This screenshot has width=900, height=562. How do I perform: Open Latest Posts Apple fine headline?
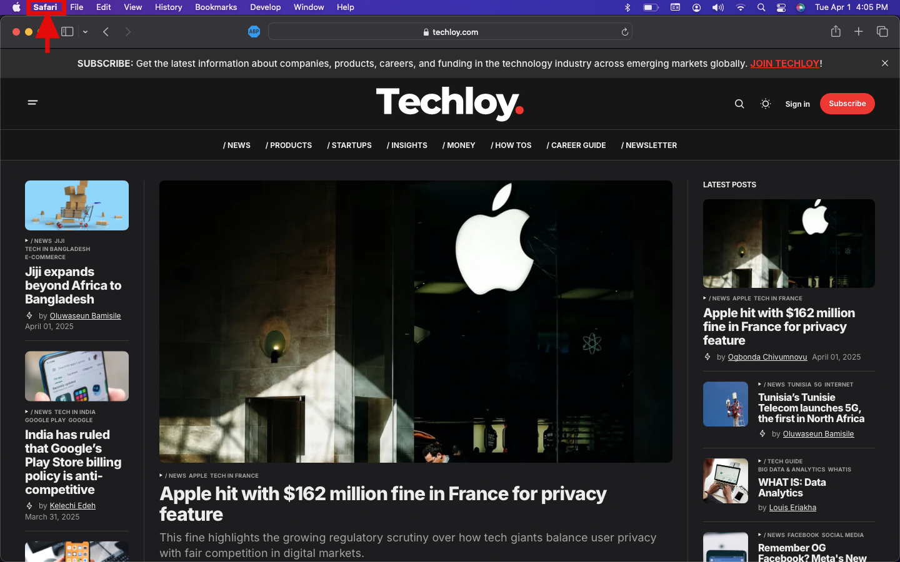(779, 327)
